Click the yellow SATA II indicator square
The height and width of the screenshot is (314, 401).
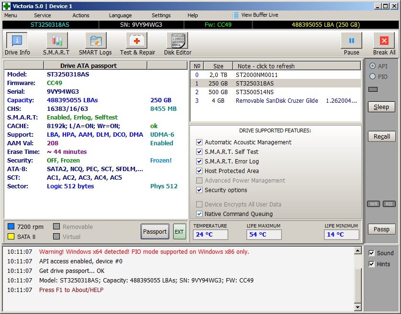click(x=11, y=236)
